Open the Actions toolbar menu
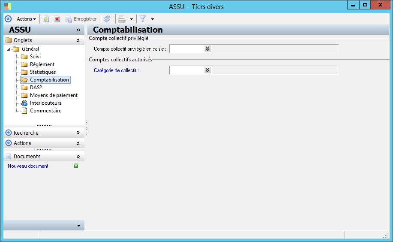Screen dimensions: 393x242 (x=26, y=19)
